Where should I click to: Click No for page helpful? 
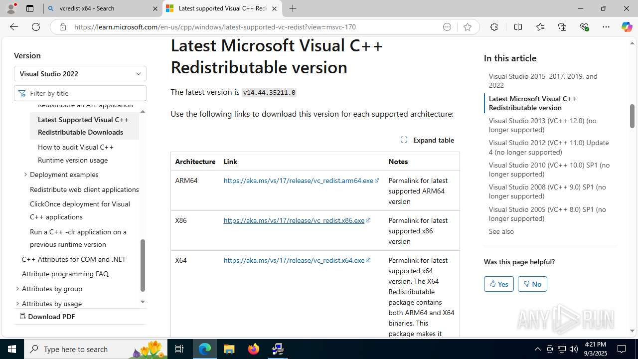(x=532, y=284)
